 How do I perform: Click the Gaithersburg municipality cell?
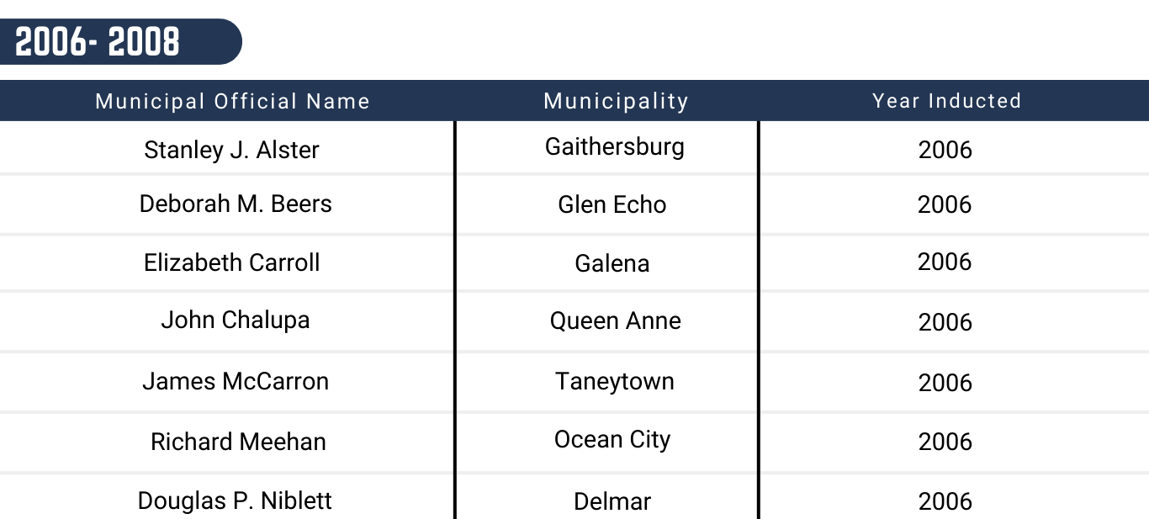615,146
